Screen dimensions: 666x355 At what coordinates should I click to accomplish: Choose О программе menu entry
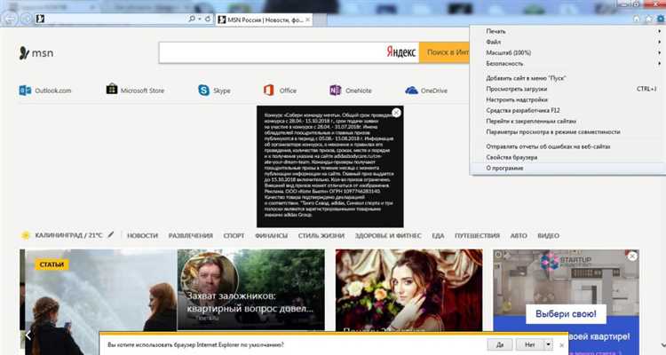click(x=505, y=167)
